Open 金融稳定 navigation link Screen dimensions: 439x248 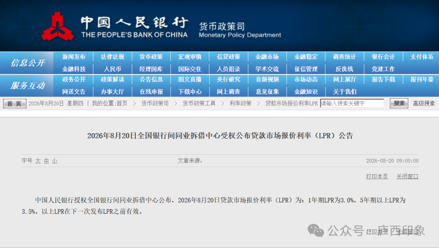pyautogui.click(x=306, y=57)
